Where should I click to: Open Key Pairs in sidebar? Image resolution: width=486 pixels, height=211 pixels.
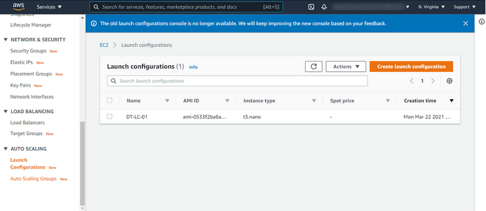(x=20, y=85)
